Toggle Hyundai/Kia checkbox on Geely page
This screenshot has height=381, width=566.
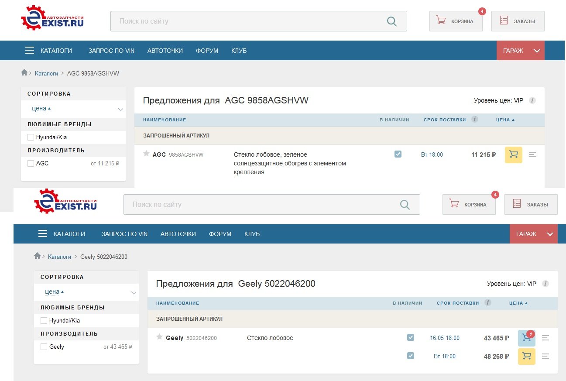click(44, 320)
